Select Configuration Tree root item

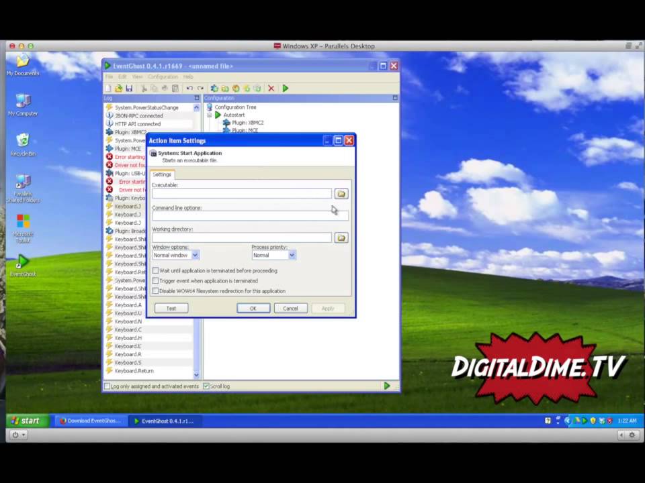pyautogui.click(x=235, y=107)
